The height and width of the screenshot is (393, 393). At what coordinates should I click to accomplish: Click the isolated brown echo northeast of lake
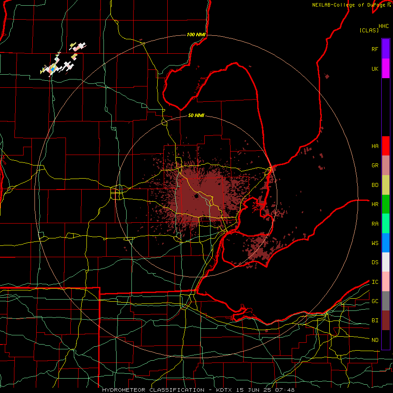(327, 76)
